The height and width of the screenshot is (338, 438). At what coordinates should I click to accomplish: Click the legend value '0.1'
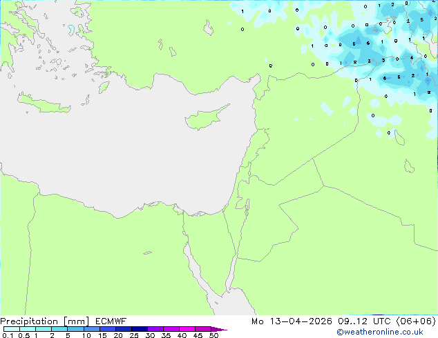[x=8, y=335]
